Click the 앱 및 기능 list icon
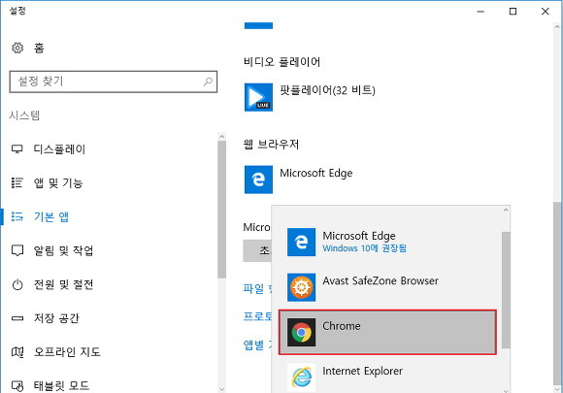 (x=17, y=182)
